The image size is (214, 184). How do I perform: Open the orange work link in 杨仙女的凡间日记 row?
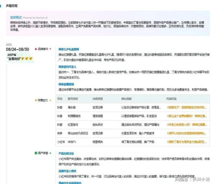(187, 133)
